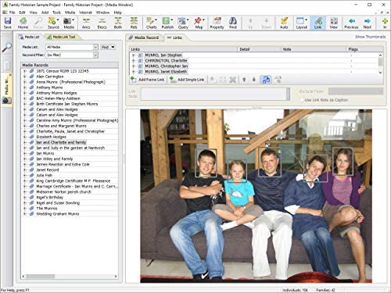Open the Internet menu
The width and height of the screenshot is (391, 293).
[85, 13]
